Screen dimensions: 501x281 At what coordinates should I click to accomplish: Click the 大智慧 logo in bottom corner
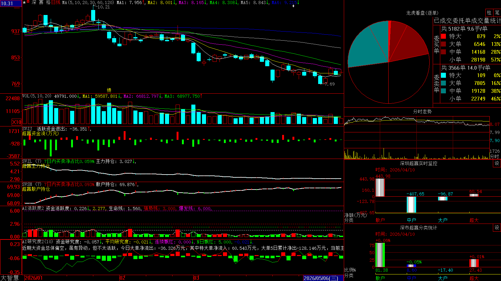(x=10, y=278)
